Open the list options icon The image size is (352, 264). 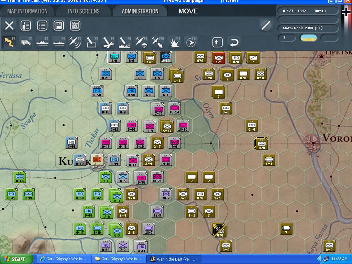pyautogui.click(x=42, y=25)
